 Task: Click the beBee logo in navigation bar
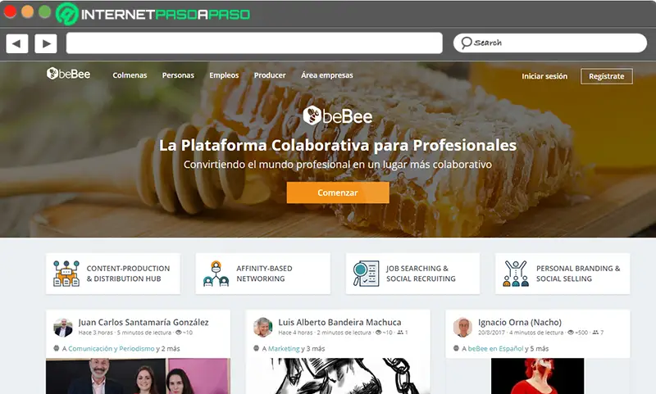(x=69, y=74)
